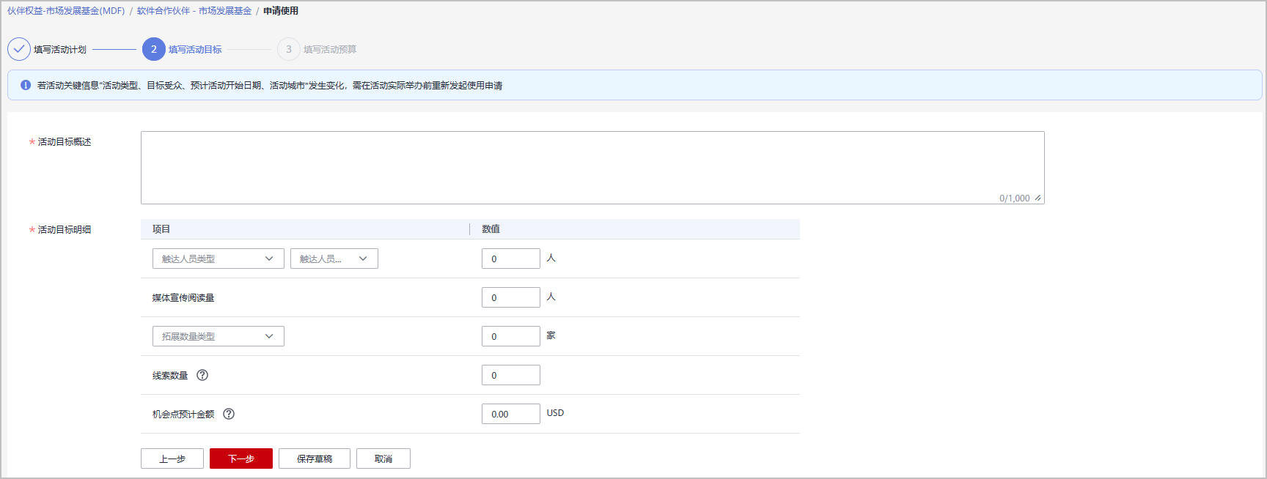Save the form with 保存草稿

(x=314, y=458)
